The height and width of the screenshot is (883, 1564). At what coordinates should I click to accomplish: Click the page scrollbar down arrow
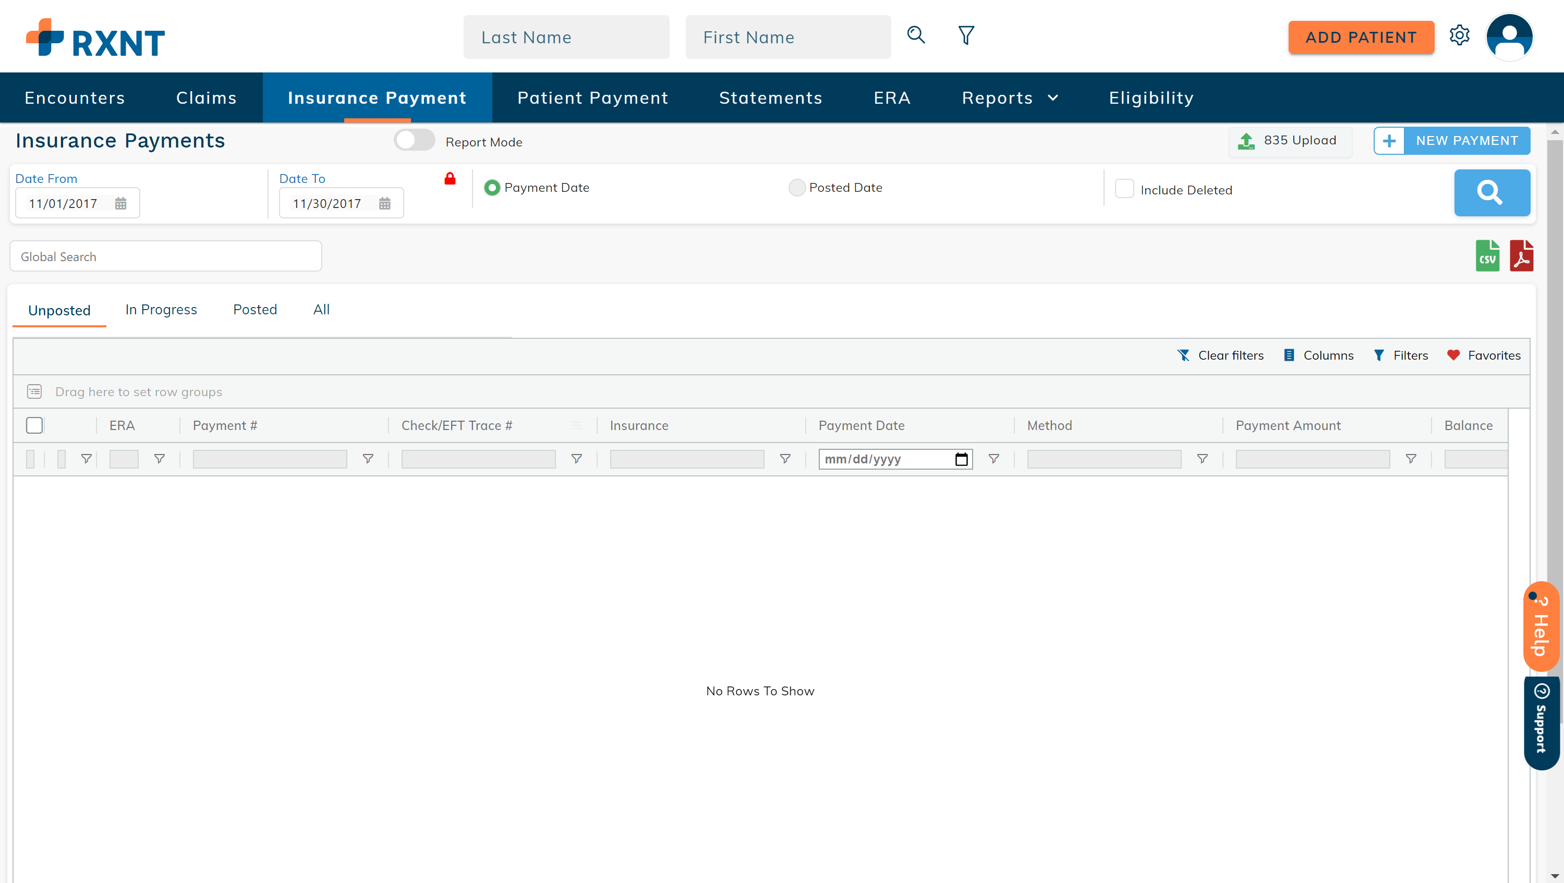[x=1554, y=876]
